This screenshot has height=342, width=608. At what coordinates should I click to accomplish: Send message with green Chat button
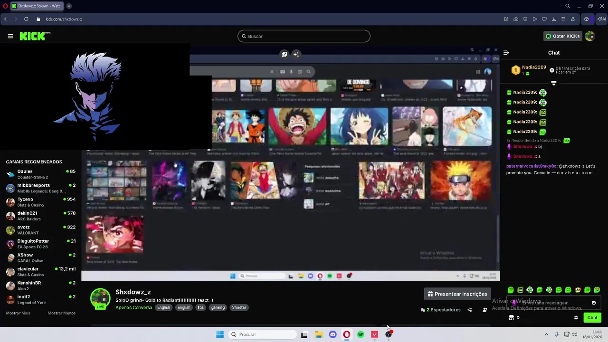coord(592,318)
